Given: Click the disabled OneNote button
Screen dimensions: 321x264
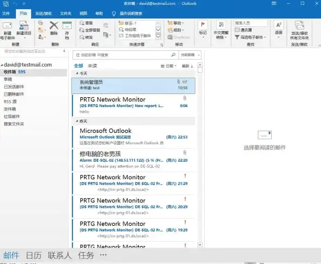Looking at the screenshot, I should [x=179, y=37].
